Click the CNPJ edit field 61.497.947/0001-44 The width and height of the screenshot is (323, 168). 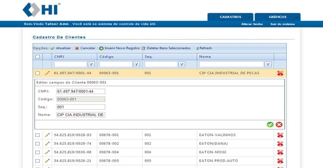(81, 91)
